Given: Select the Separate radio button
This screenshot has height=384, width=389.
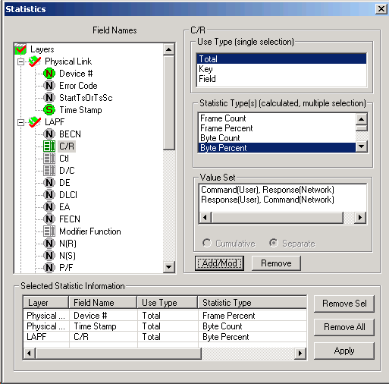Looking at the screenshot, I should click(x=273, y=243).
